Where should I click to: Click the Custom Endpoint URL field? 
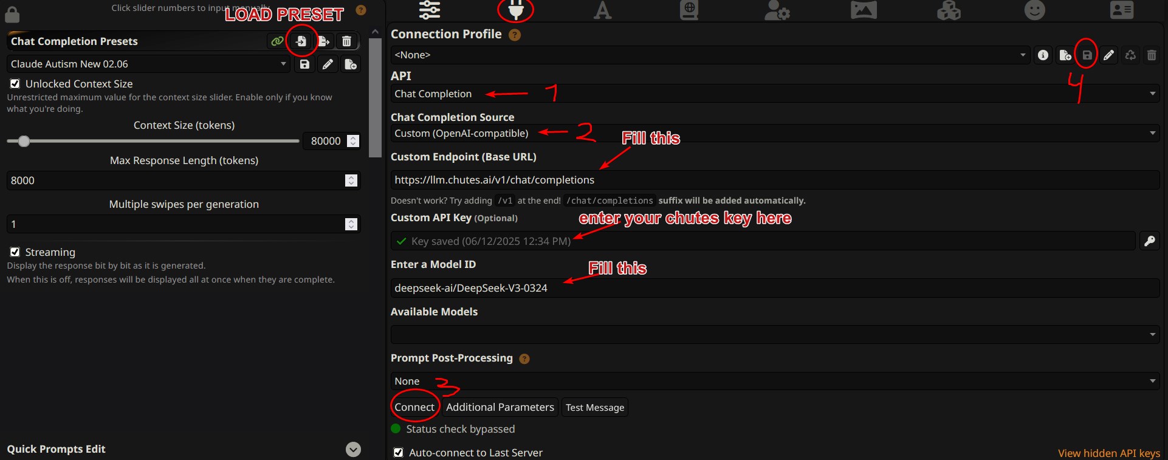(775, 180)
